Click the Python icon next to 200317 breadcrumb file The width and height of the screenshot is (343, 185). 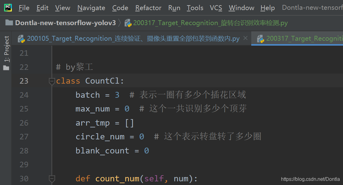pyautogui.click(x=128, y=23)
